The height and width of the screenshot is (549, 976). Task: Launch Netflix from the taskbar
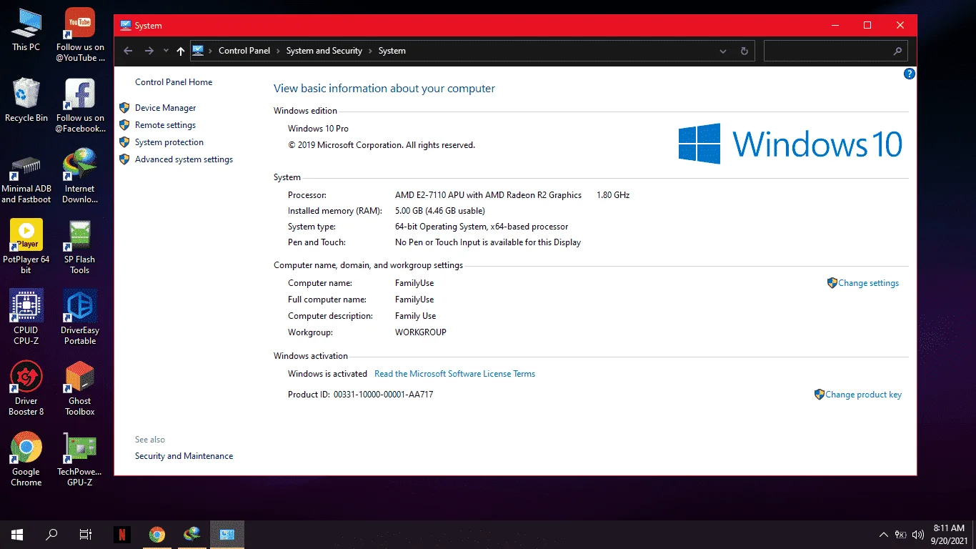(x=122, y=534)
